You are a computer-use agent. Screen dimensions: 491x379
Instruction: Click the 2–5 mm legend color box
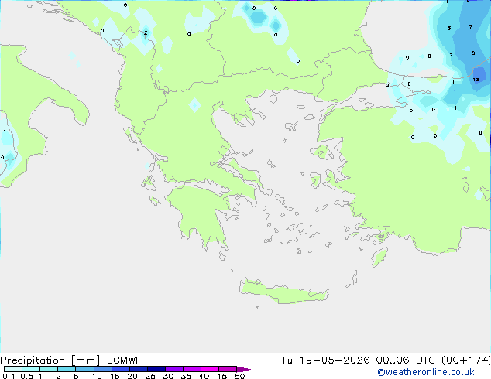(67, 369)
